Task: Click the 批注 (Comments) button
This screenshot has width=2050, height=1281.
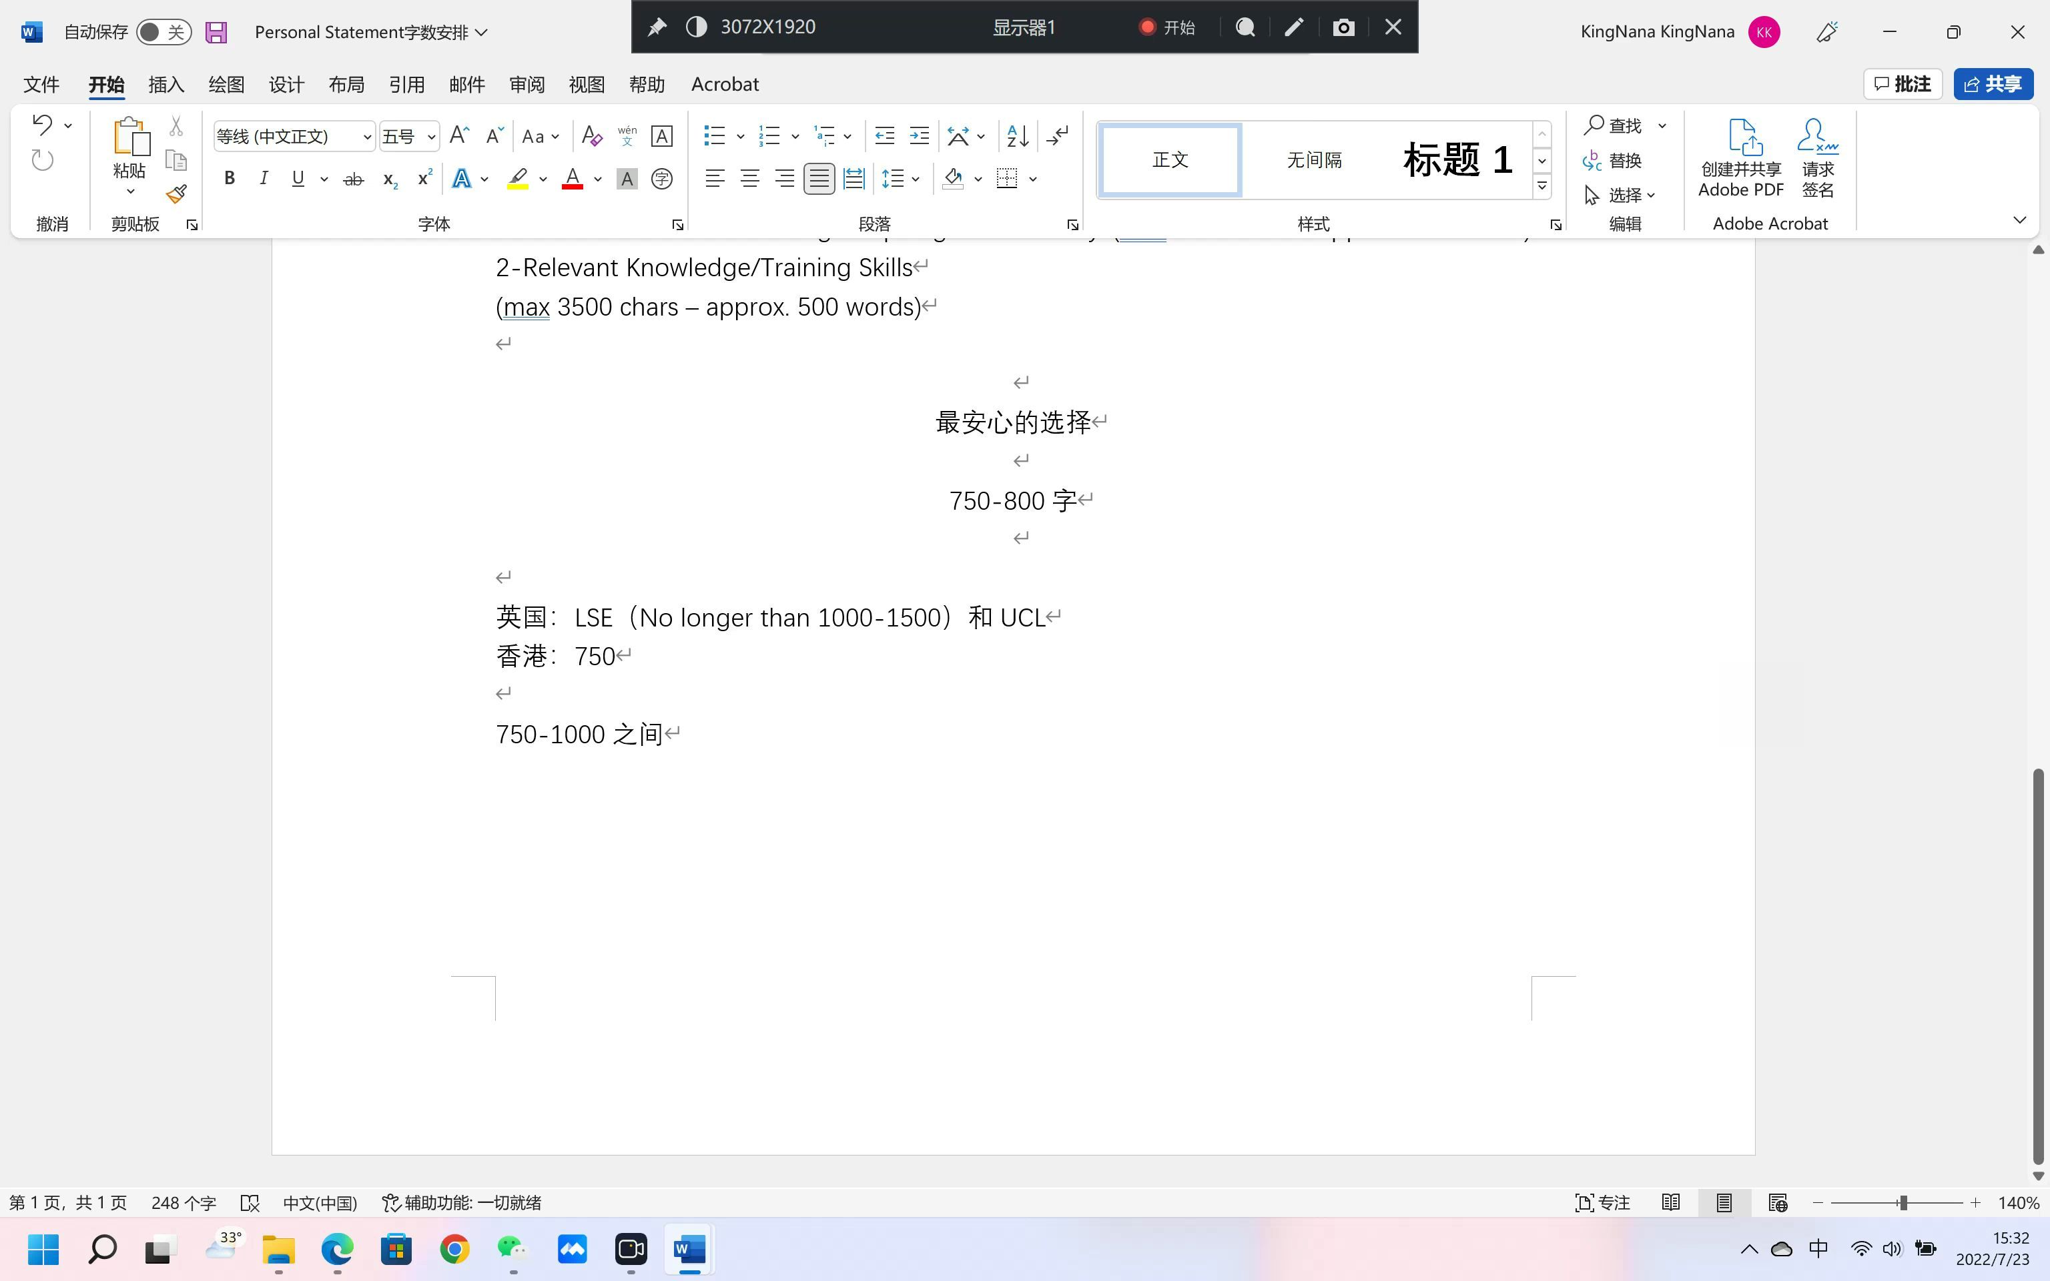Action: 1903,84
